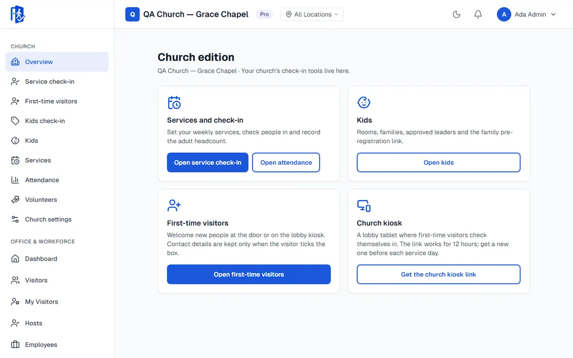
Task: Click the Employees briefcase icon
Action: 15,345
